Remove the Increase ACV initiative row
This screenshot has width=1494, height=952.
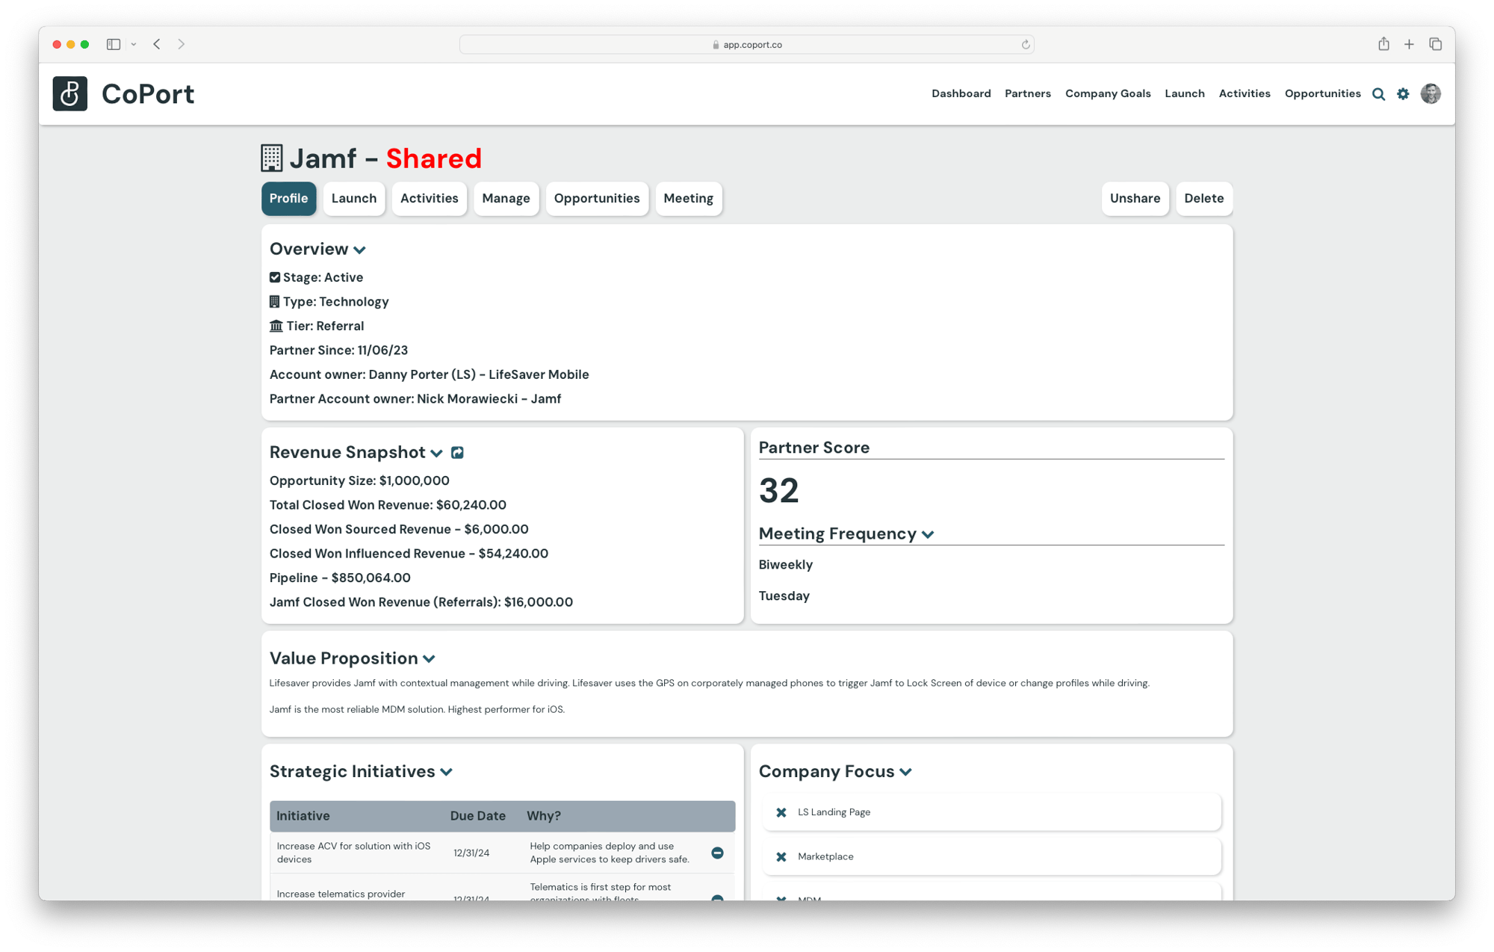click(x=717, y=853)
